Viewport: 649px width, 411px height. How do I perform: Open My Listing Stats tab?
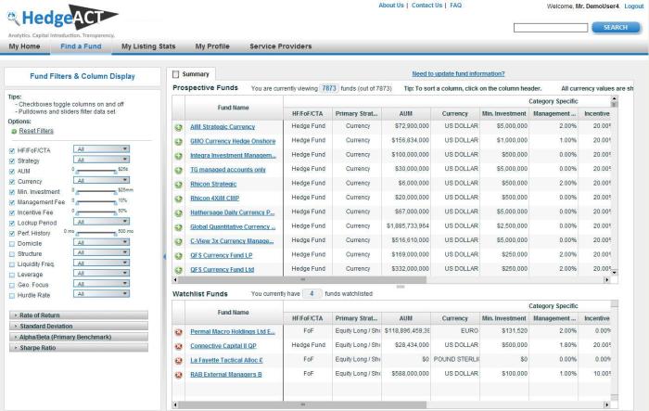coord(148,46)
